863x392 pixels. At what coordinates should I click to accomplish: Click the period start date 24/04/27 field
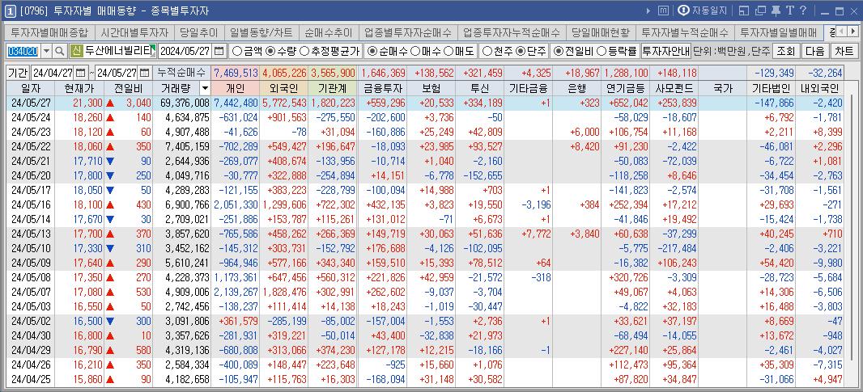[x=53, y=73]
